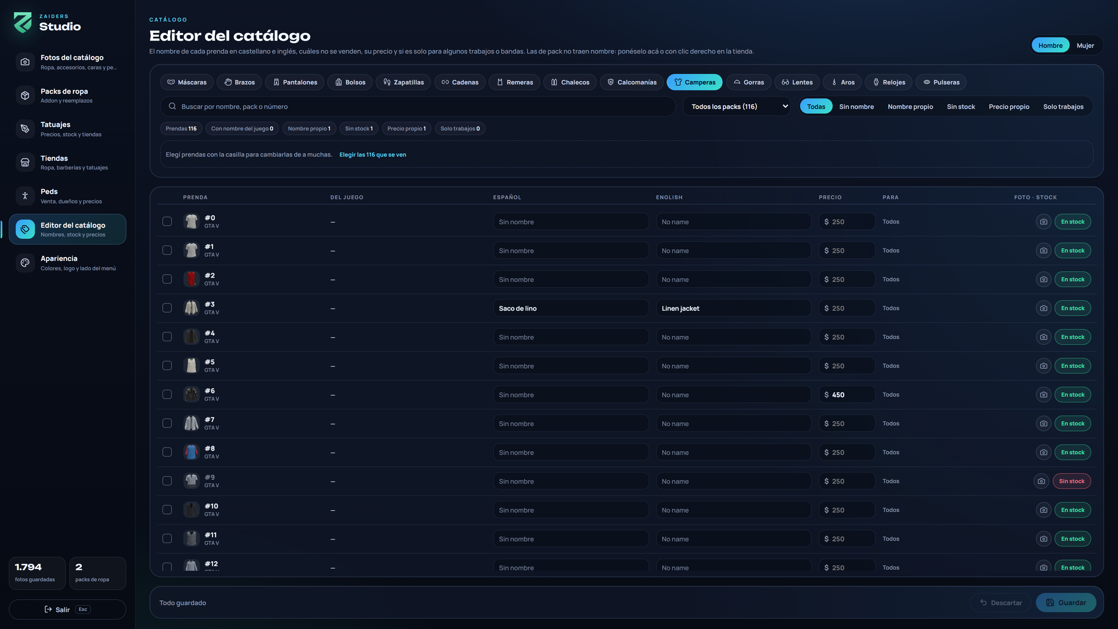Filter list by Sin nombre
This screenshot has width=1118, height=629.
(x=856, y=107)
